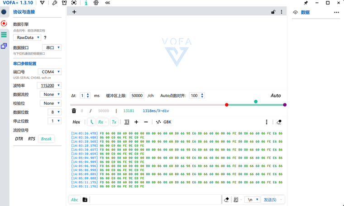This screenshot has width=344, height=206.
Task: Click the Δt 1 ms stepper
Action: pos(85,95)
